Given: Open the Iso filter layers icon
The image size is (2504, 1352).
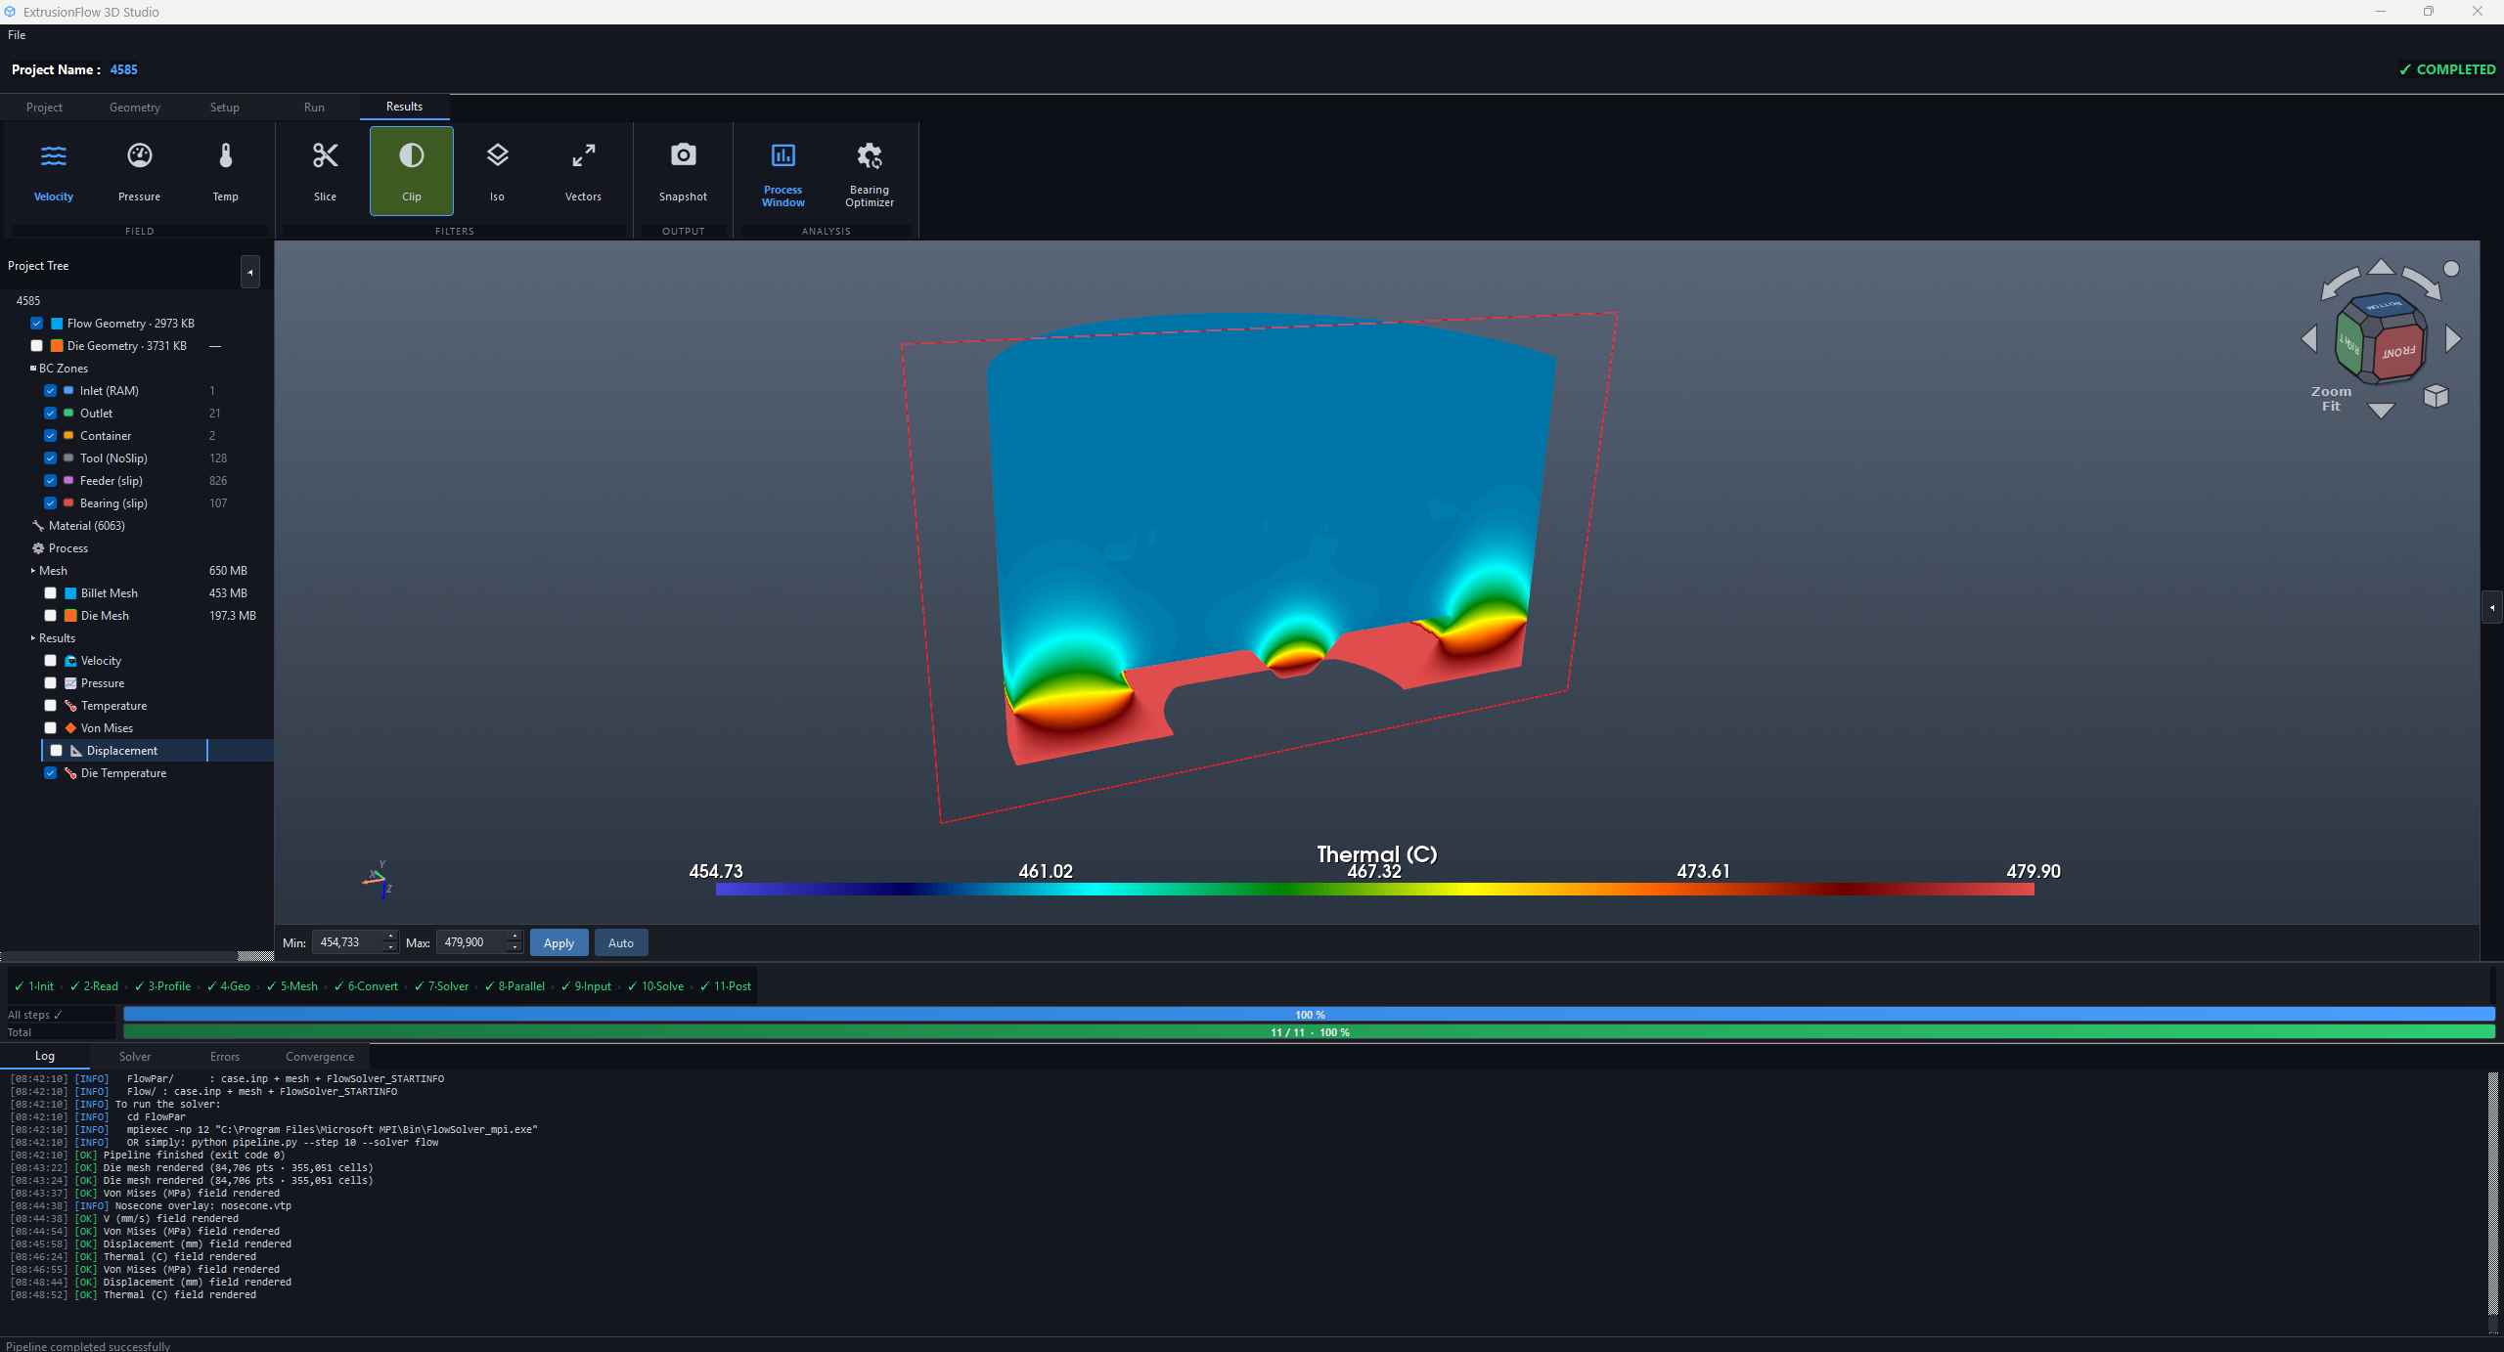Looking at the screenshot, I should tap(497, 155).
